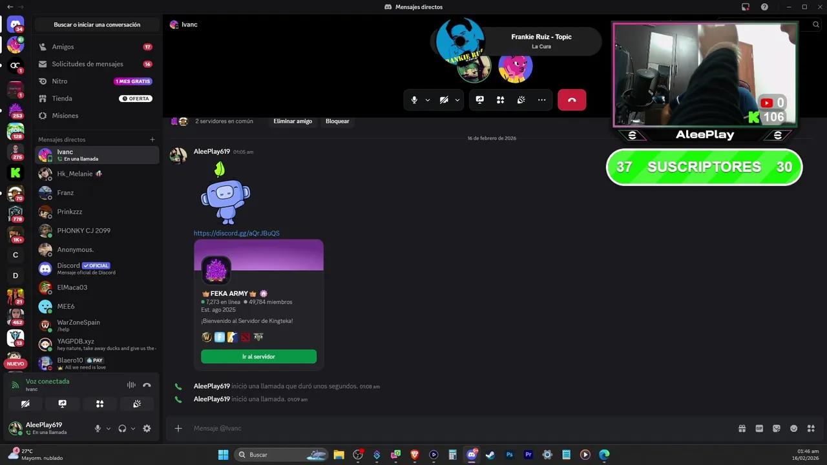Image resolution: width=827 pixels, height=465 pixels.
Task: Click Eliminar amigo button
Action: point(293,121)
